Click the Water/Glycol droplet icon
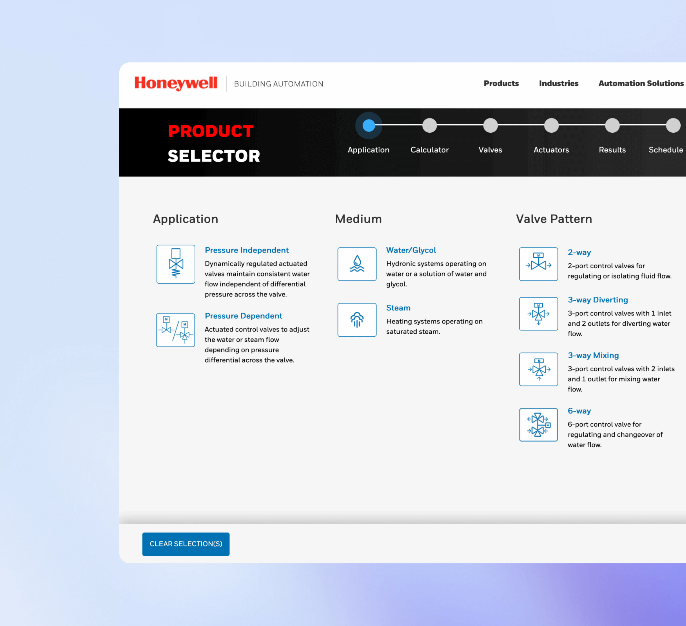The width and height of the screenshot is (686, 626). click(x=357, y=264)
